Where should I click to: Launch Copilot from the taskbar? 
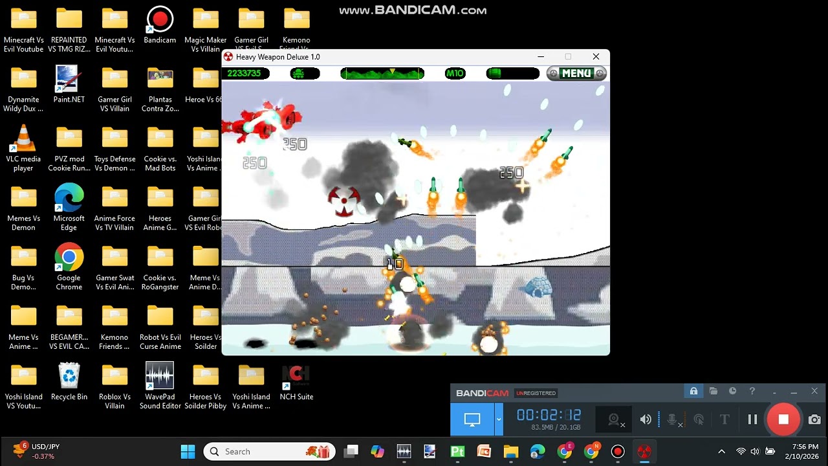(378, 452)
